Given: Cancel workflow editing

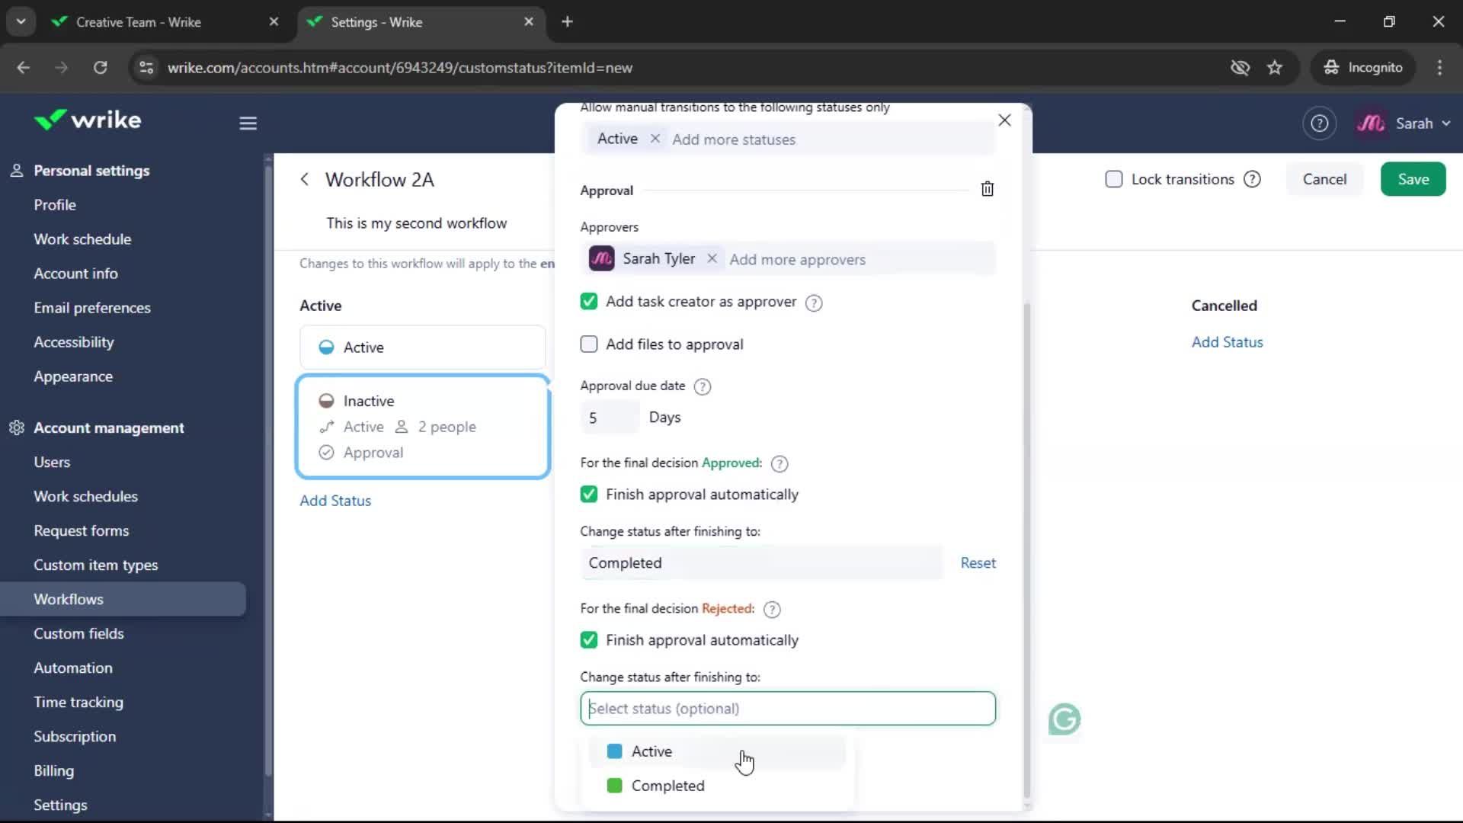Looking at the screenshot, I should point(1324,179).
